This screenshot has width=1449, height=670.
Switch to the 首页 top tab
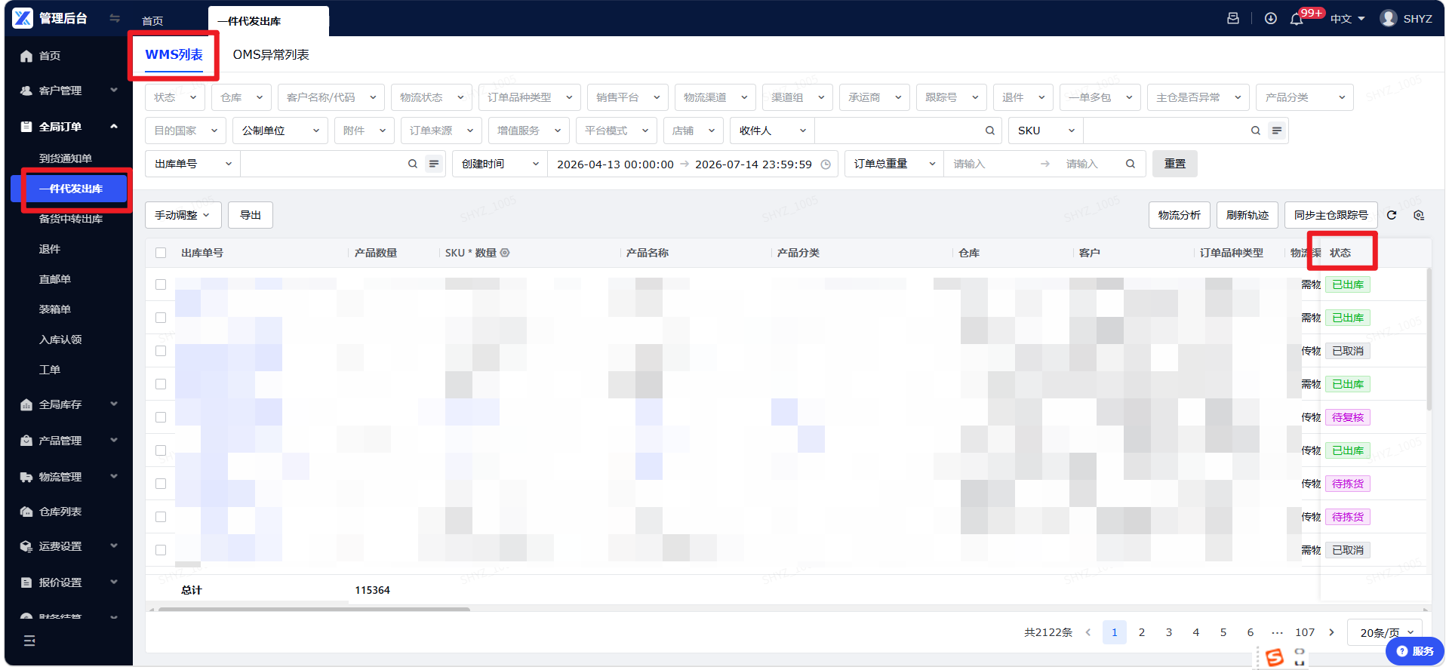(x=152, y=21)
